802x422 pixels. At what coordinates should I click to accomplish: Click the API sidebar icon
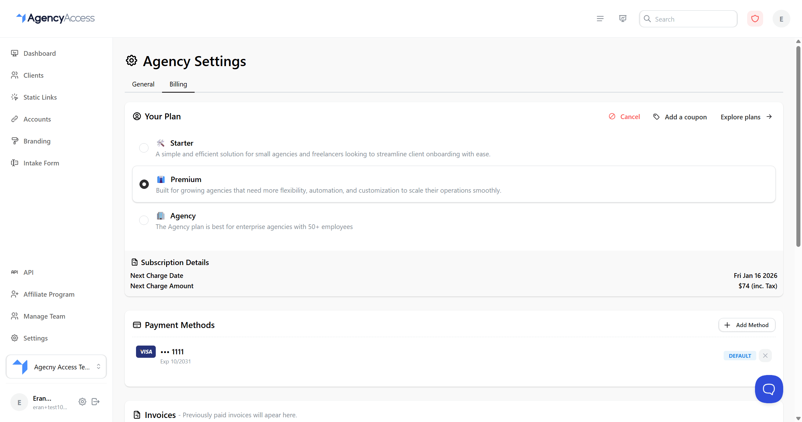14,272
